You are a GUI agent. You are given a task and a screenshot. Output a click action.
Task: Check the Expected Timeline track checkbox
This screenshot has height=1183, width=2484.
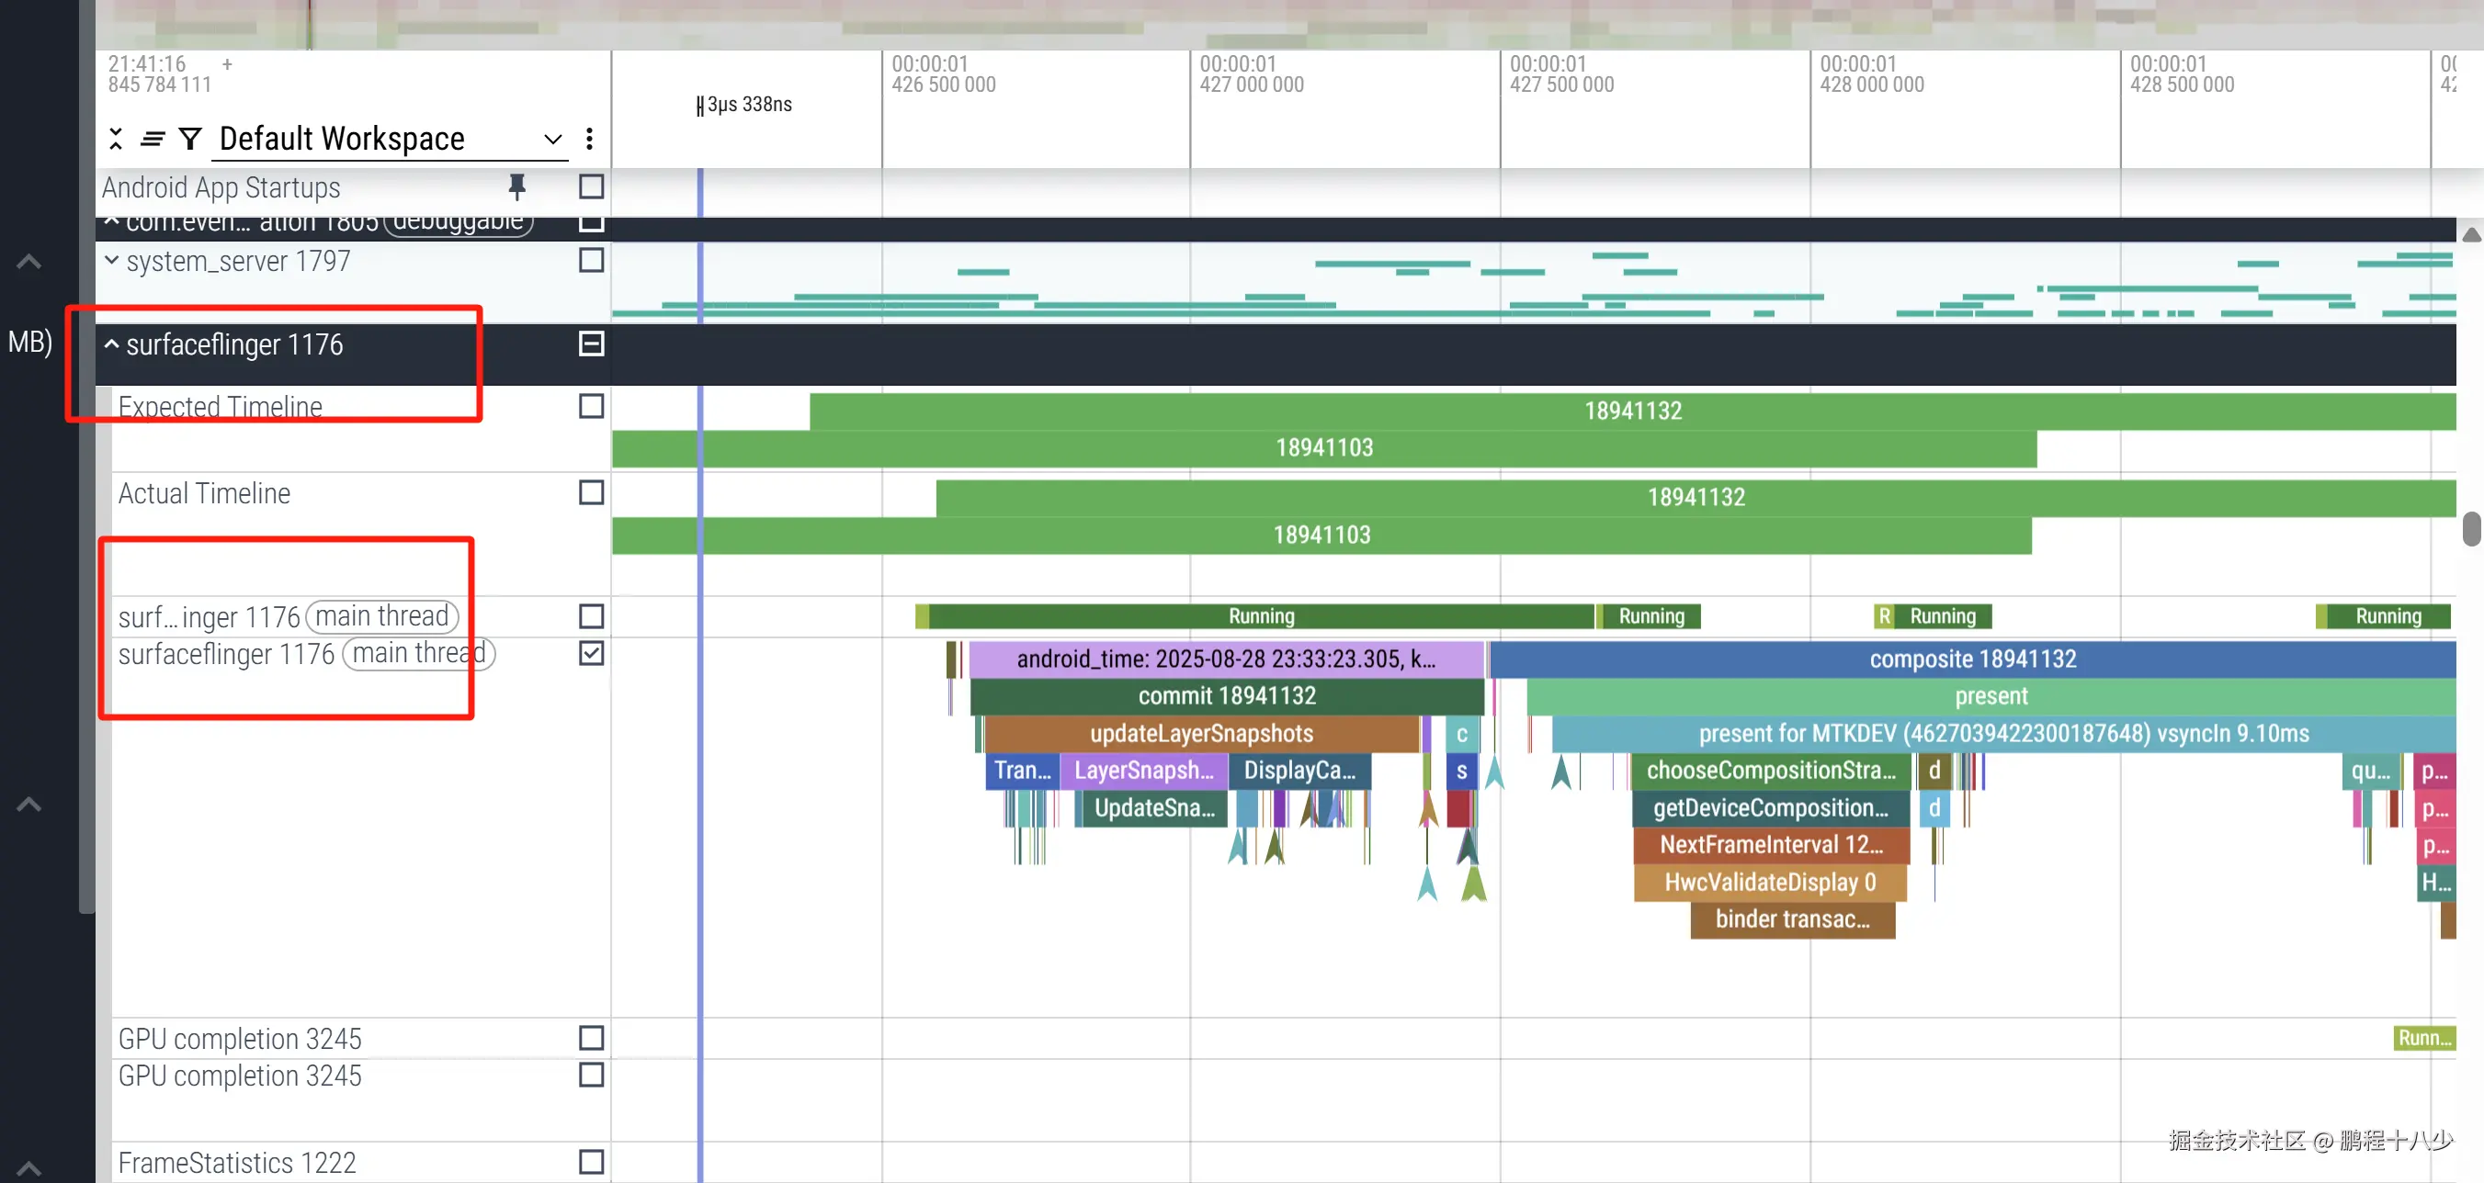pos(591,406)
